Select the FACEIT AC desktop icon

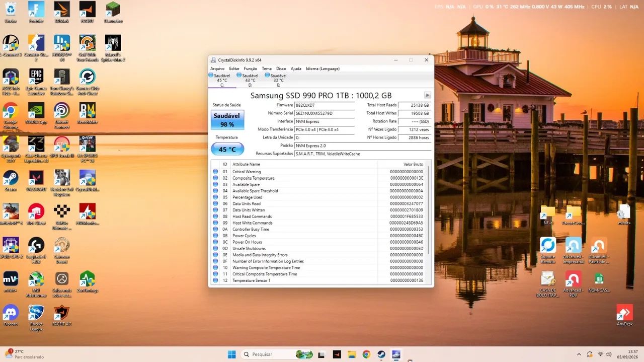coord(62,315)
